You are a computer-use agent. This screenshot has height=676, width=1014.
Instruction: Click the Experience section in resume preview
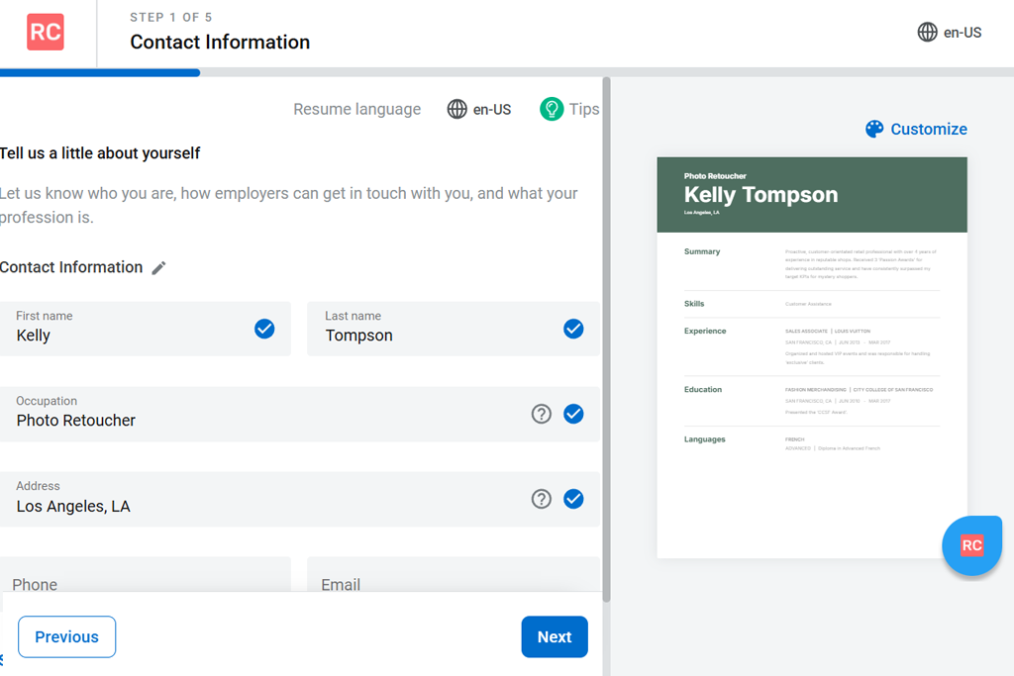coord(812,346)
